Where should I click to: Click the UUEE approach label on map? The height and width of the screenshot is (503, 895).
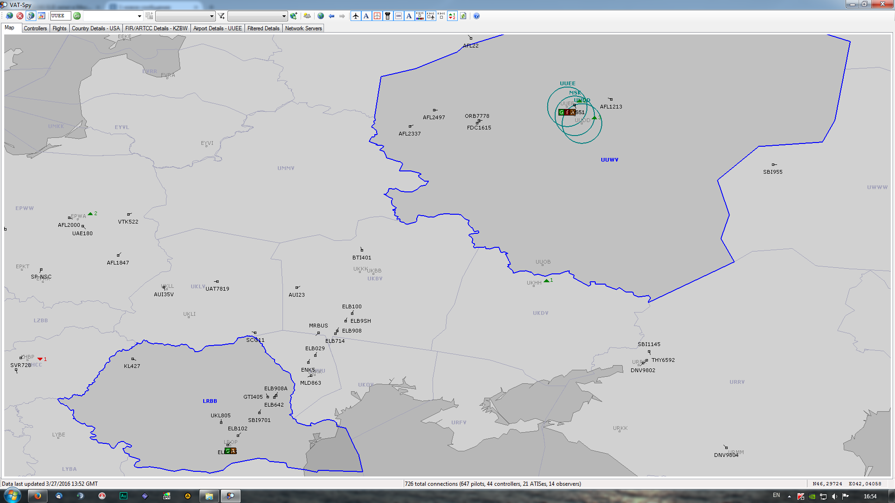point(568,84)
